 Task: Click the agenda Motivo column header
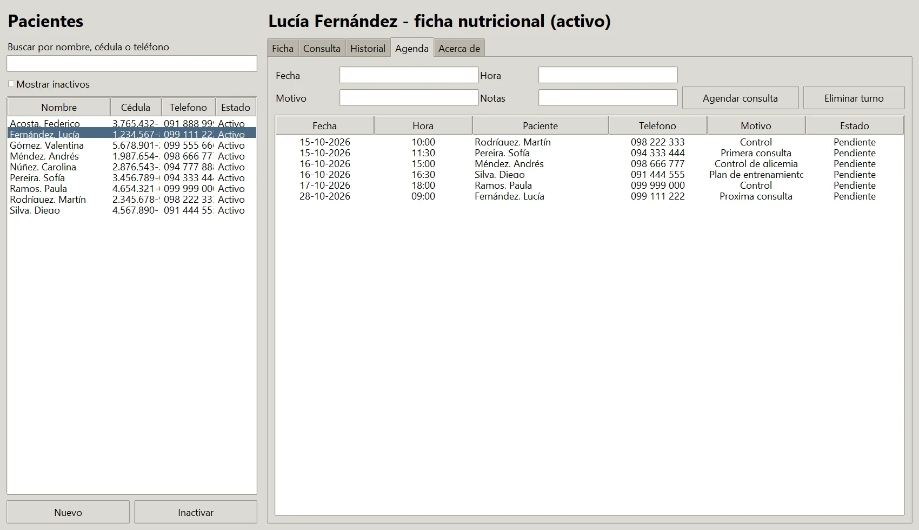756,125
